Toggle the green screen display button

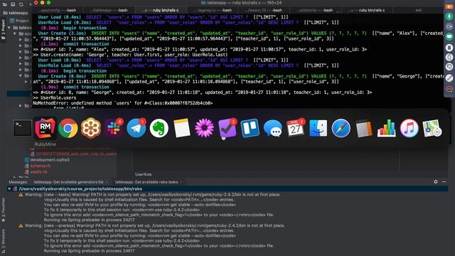tap(449, 36)
